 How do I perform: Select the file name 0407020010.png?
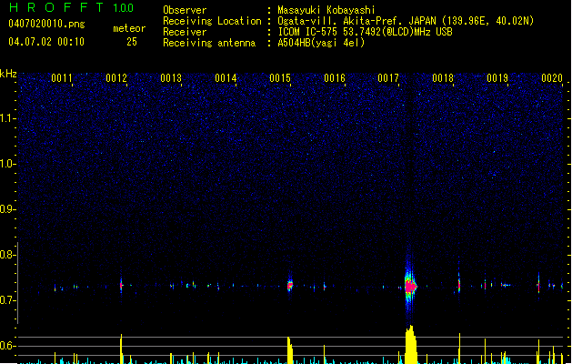[x=46, y=24]
